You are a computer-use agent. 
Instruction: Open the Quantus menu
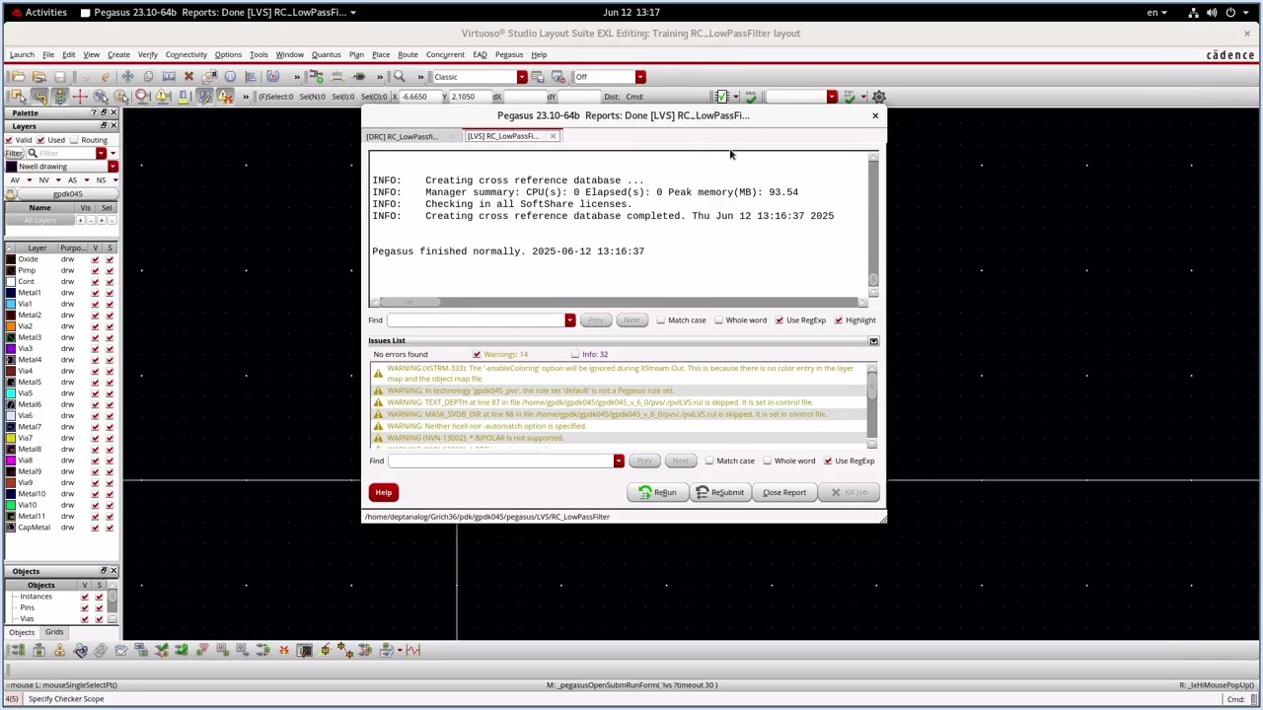click(326, 55)
